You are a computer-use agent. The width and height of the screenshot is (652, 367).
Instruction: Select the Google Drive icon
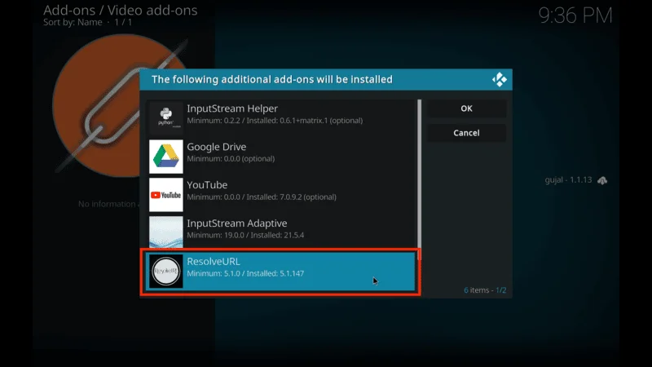coord(166,156)
